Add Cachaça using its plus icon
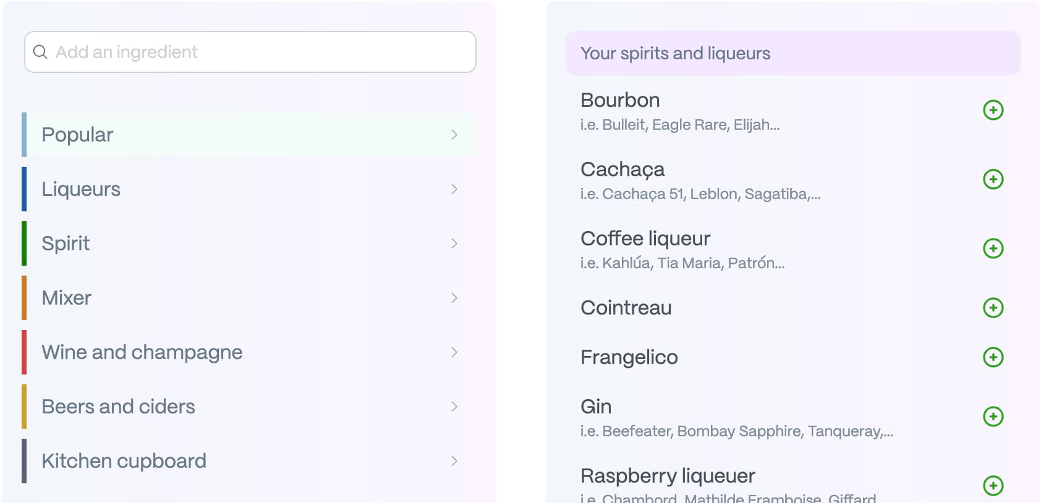1041x503 pixels. pos(993,179)
